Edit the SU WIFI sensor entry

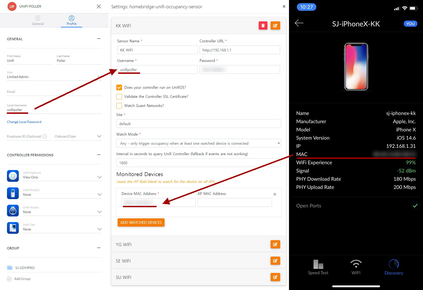(x=275, y=277)
